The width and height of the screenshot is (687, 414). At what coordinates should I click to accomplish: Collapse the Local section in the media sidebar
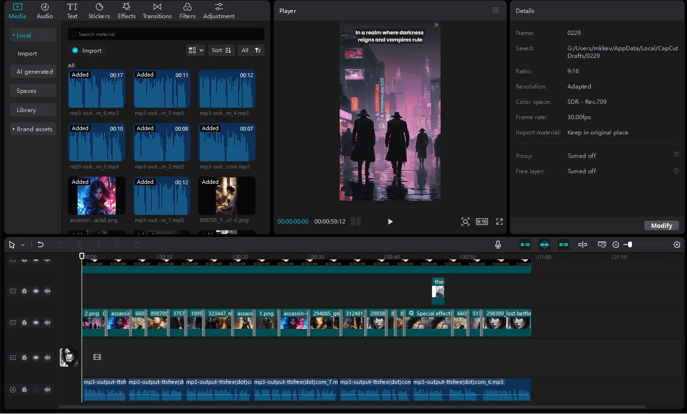[33, 35]
